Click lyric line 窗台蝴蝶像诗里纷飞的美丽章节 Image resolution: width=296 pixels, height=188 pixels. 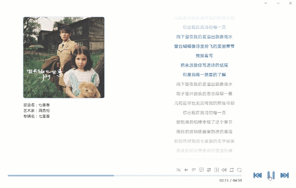[x=204, y=46]
